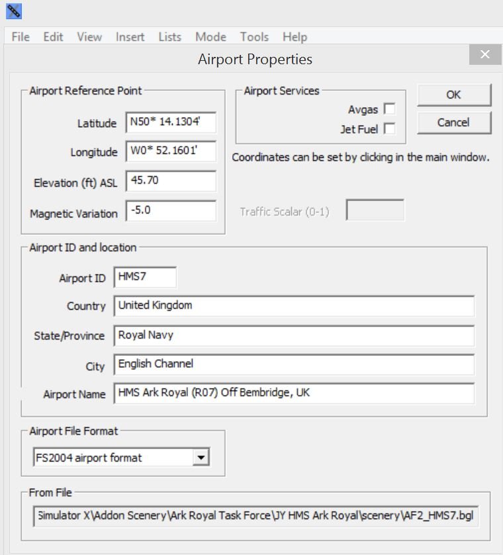Click the Airport ID field showing HMS7
The height and width of the screenshot is (555, 503).
(145, 277)
